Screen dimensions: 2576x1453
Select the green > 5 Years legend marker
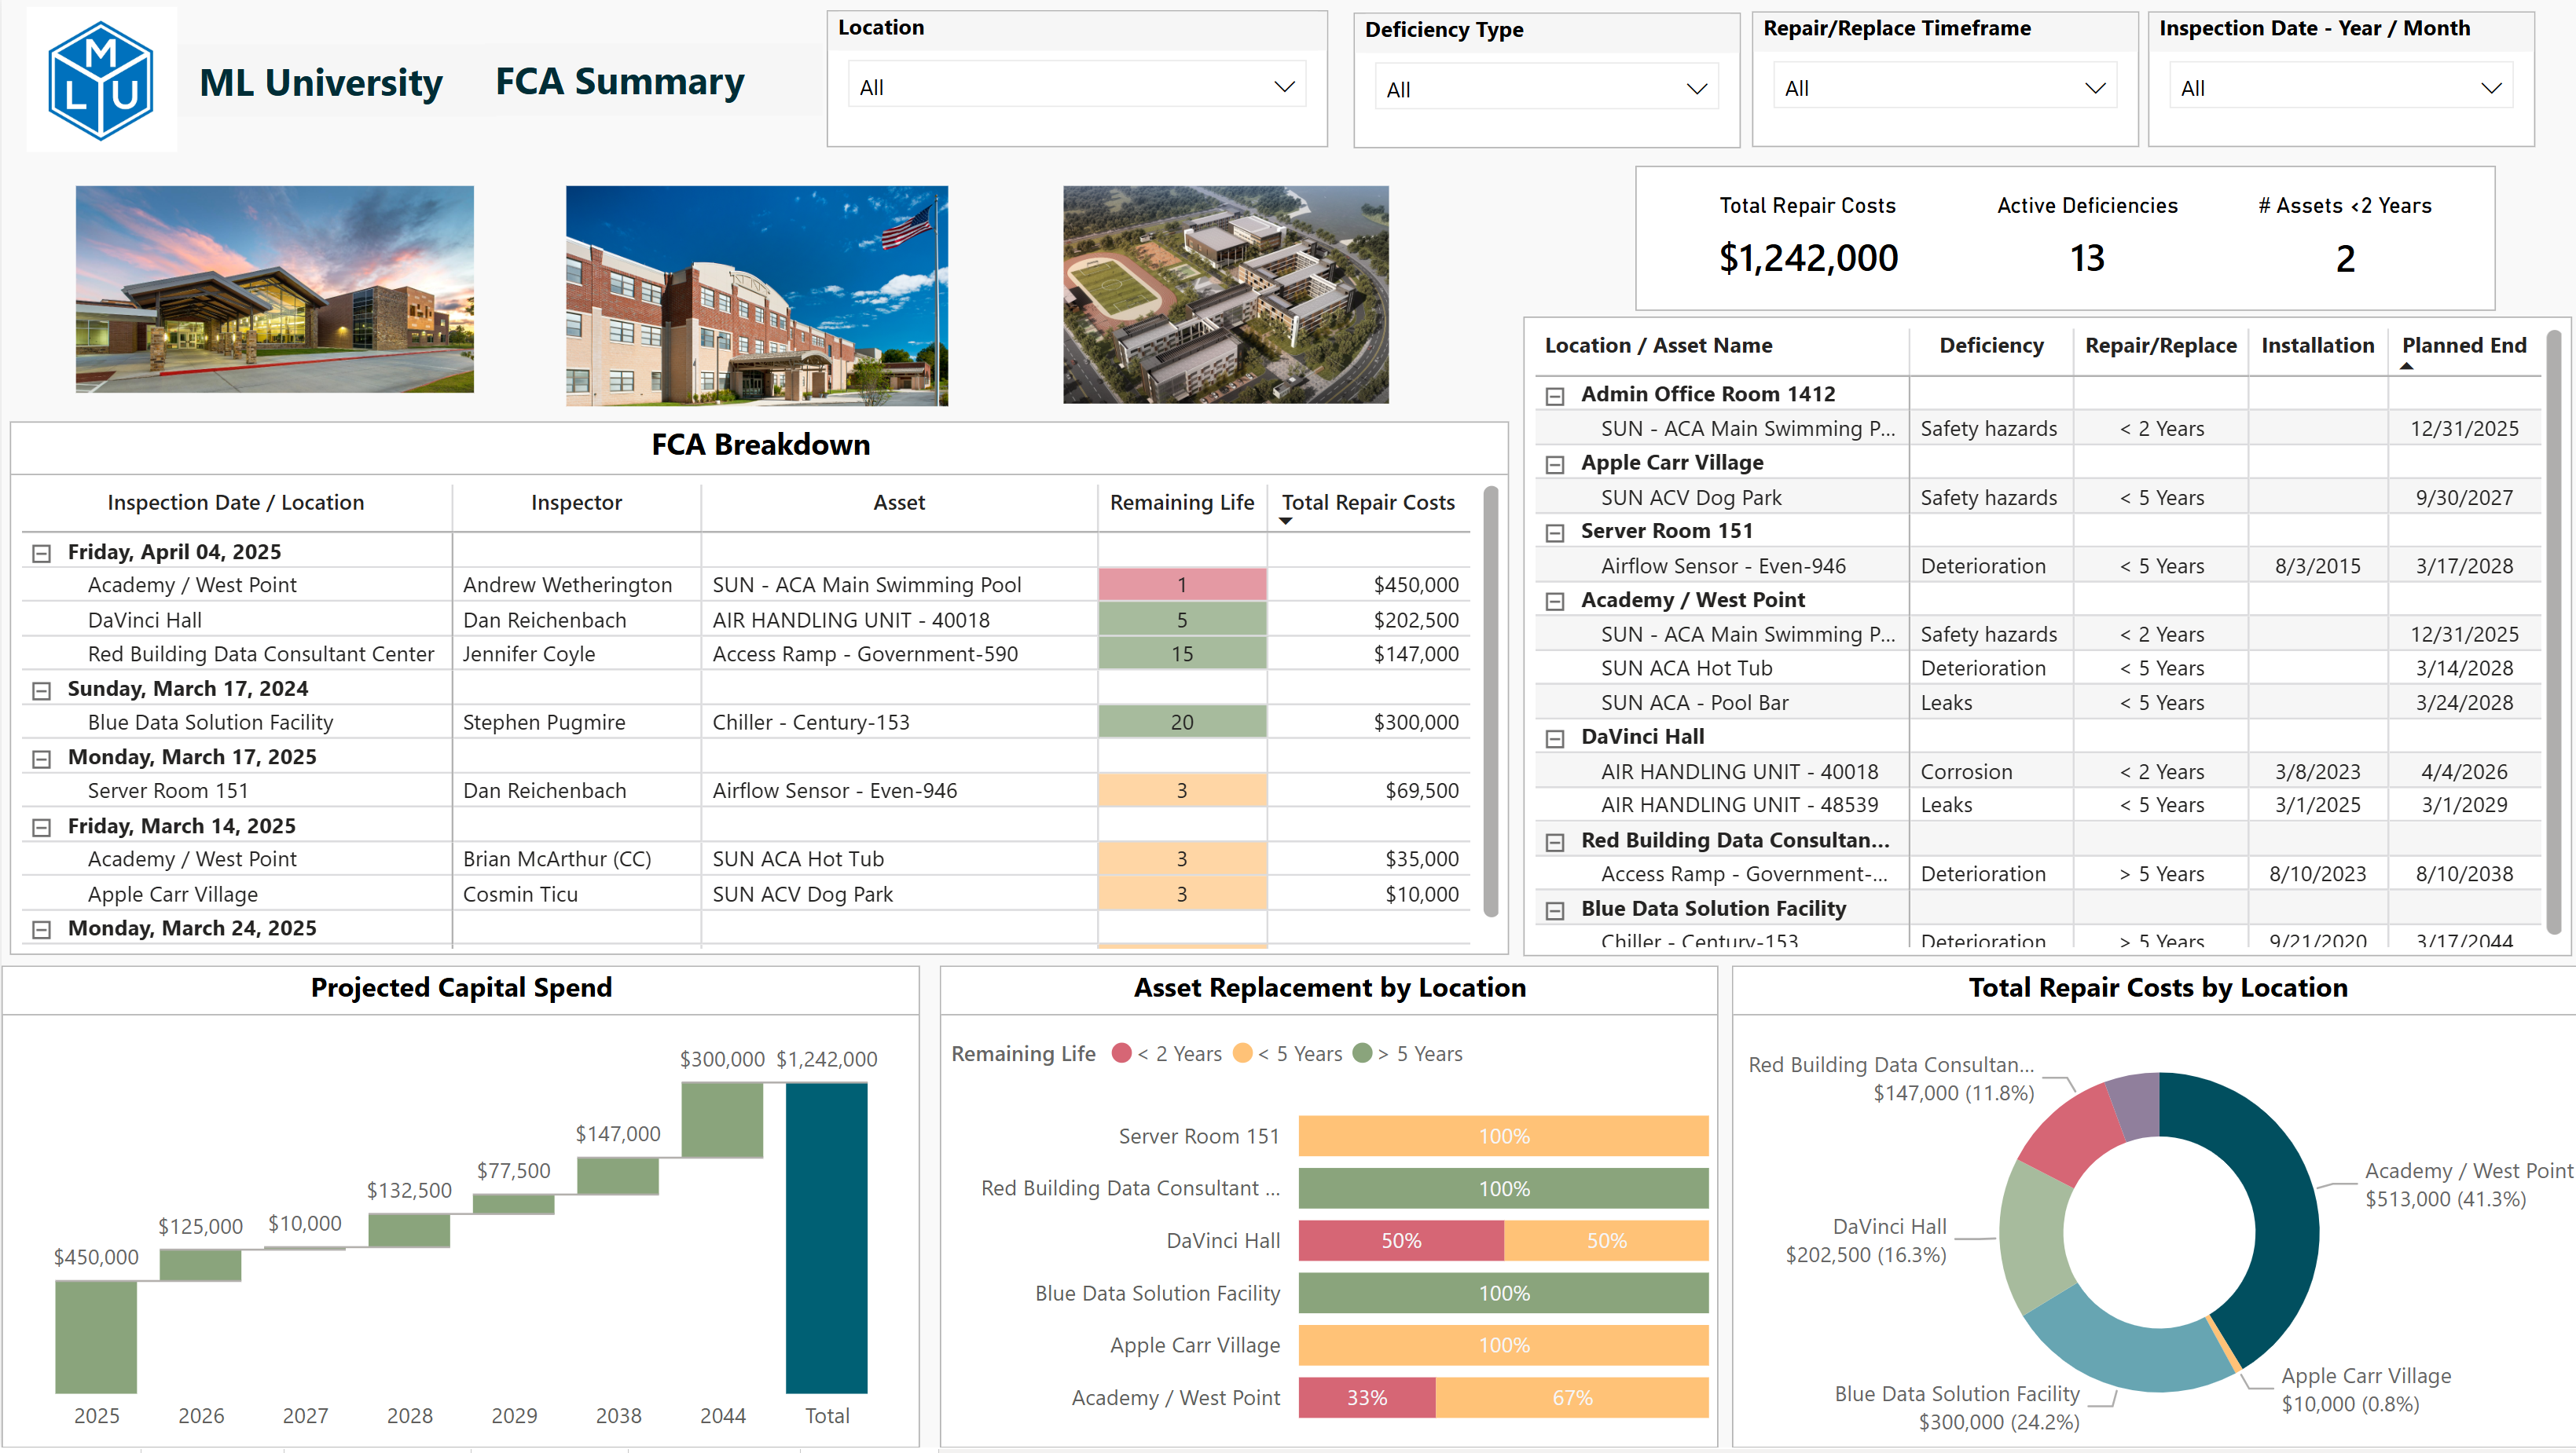1362,1053
